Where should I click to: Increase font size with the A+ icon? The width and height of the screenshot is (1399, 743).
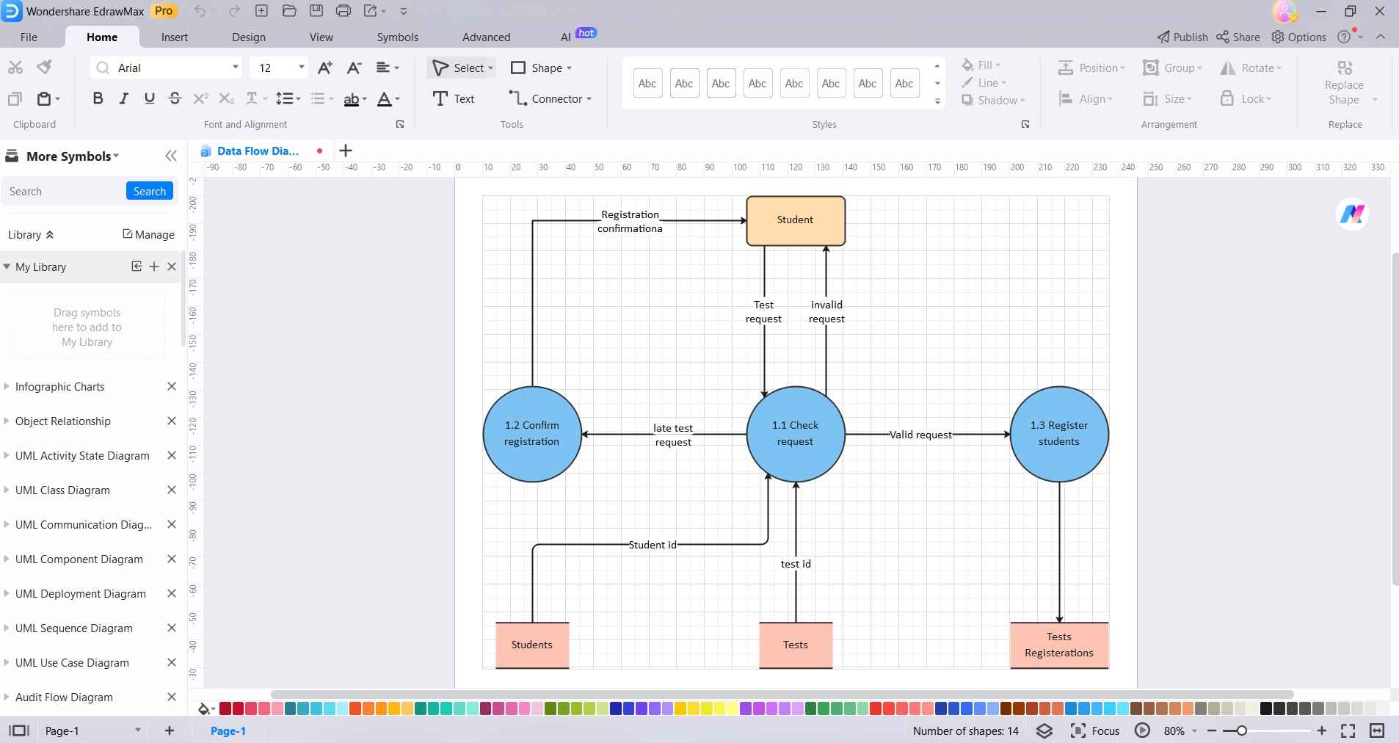click(324, 68)
